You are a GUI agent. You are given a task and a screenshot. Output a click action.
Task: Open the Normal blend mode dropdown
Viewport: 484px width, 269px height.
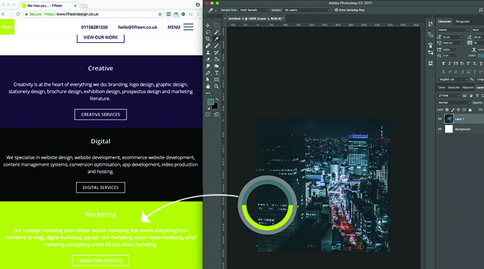pos(454,102)
